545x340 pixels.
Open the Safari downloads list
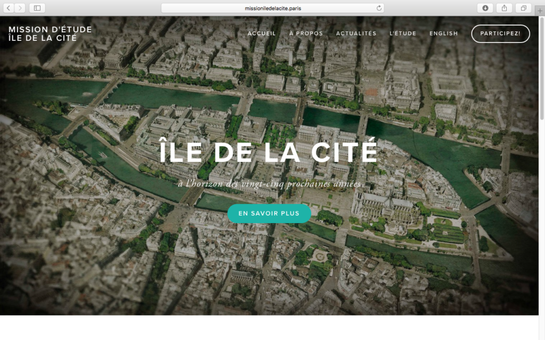point(485,8)
